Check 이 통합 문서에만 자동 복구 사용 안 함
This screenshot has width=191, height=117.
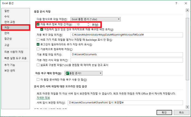coord(38,79)
